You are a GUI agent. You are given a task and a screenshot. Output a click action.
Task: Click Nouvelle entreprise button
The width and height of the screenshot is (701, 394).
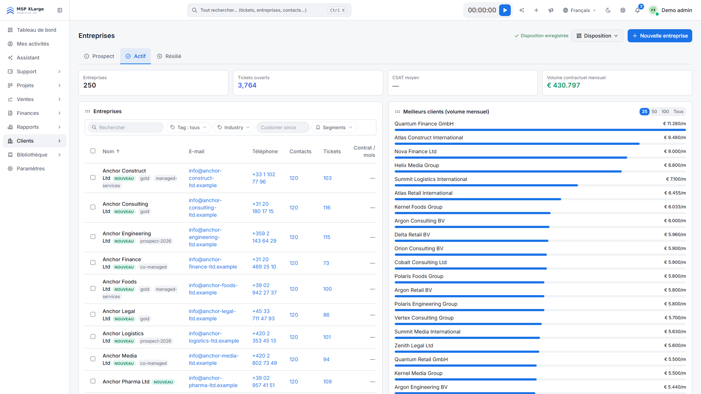pyautogui.click(x=660, y=36)
